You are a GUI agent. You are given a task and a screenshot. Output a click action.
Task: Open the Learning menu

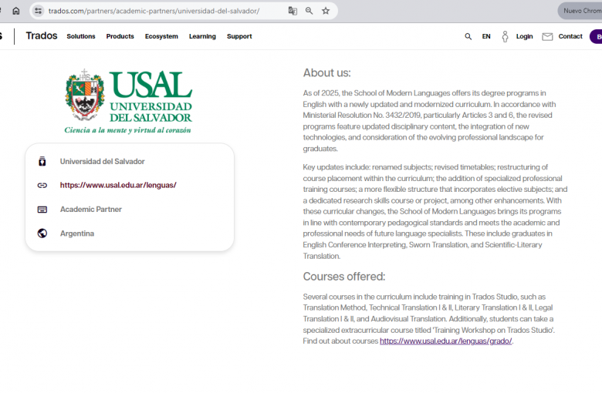tap(202, 36)
